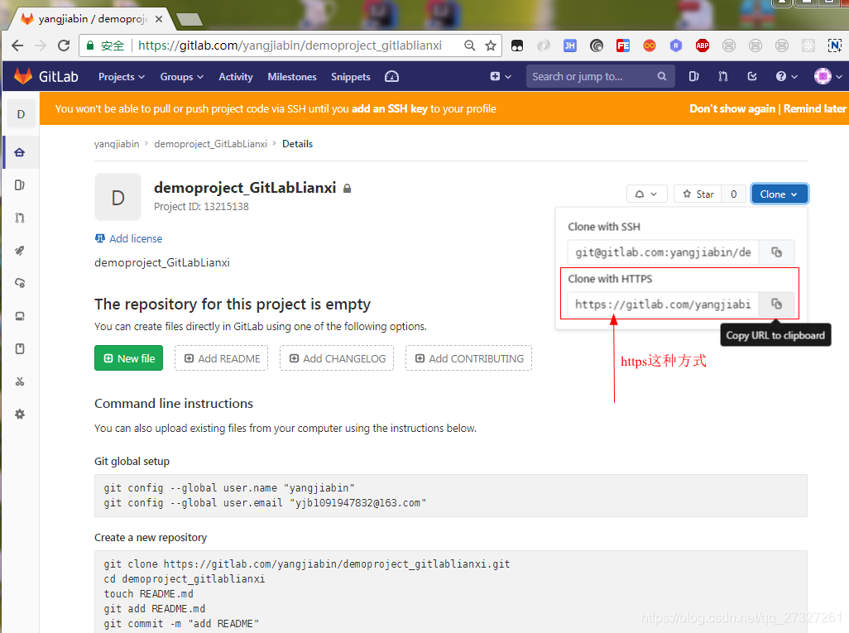Open the Issues sidebar icon
Screen dimensions: 849x633
[20, 185]
